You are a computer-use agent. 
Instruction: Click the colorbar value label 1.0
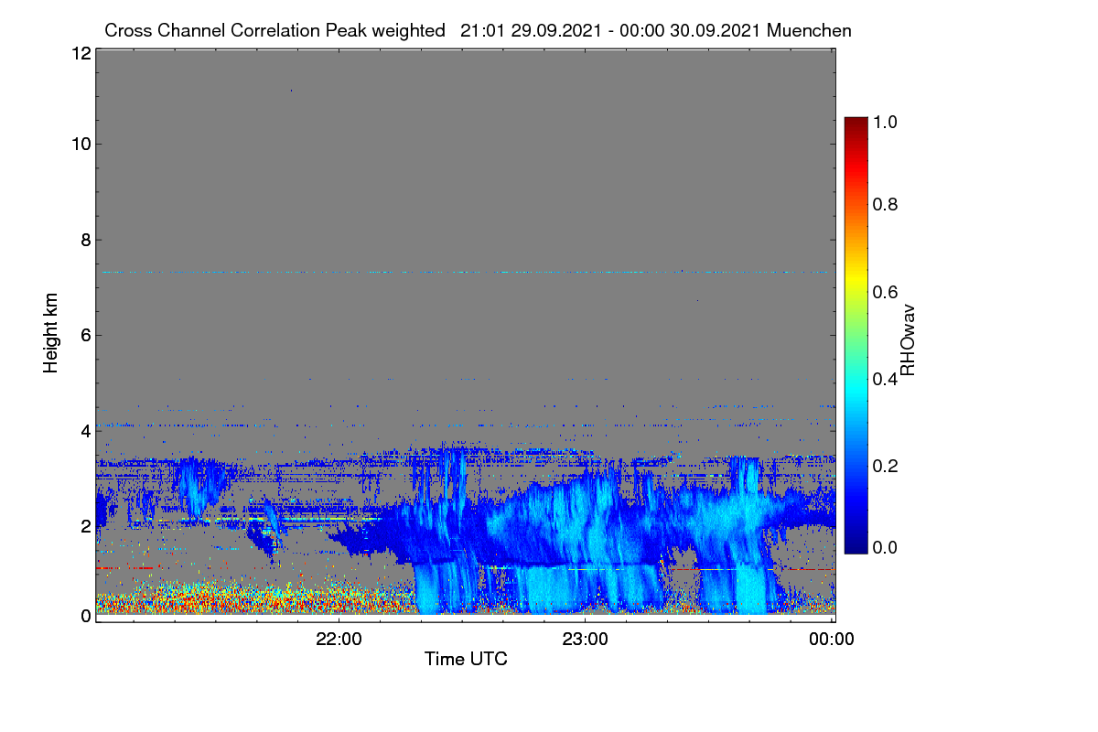click(x=885, y=121)
